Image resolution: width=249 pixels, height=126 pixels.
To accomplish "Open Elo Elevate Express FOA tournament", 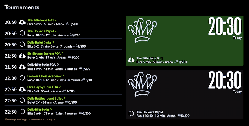I will [x=44, y=54].
